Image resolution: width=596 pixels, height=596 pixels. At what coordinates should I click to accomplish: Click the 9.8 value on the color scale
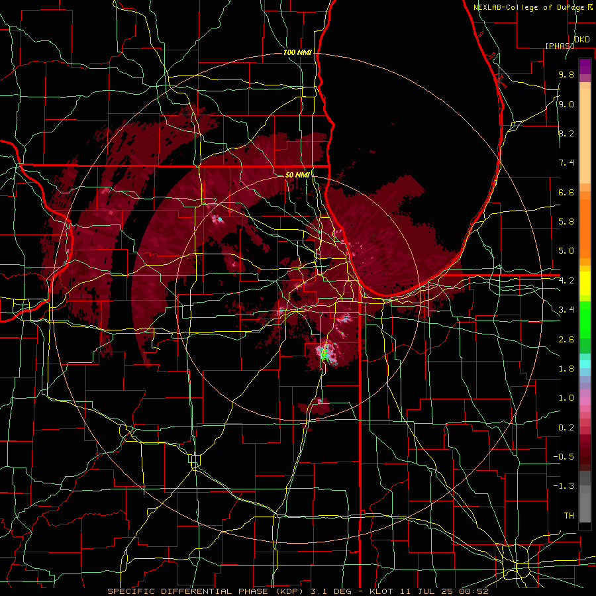566,74
